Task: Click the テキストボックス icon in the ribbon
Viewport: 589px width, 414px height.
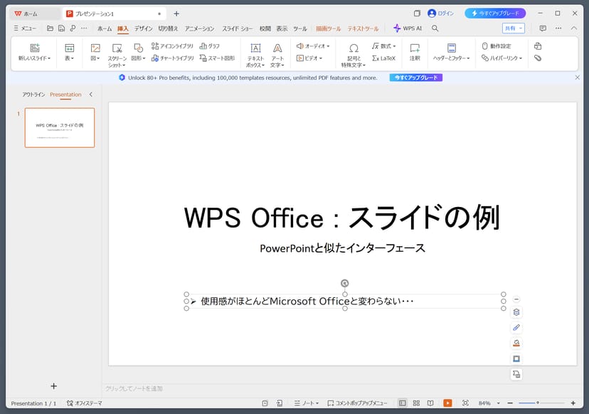Action: coord(255,48)
